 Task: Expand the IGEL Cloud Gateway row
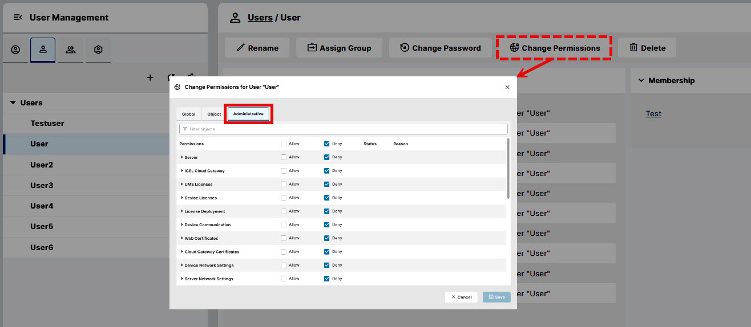[182, 171]
